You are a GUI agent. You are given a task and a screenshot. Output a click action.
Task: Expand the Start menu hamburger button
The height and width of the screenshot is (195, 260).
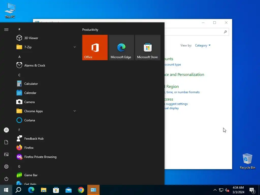6,29
